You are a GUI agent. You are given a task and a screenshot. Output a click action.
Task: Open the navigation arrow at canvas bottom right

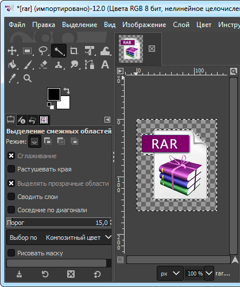tap(235, 260)
